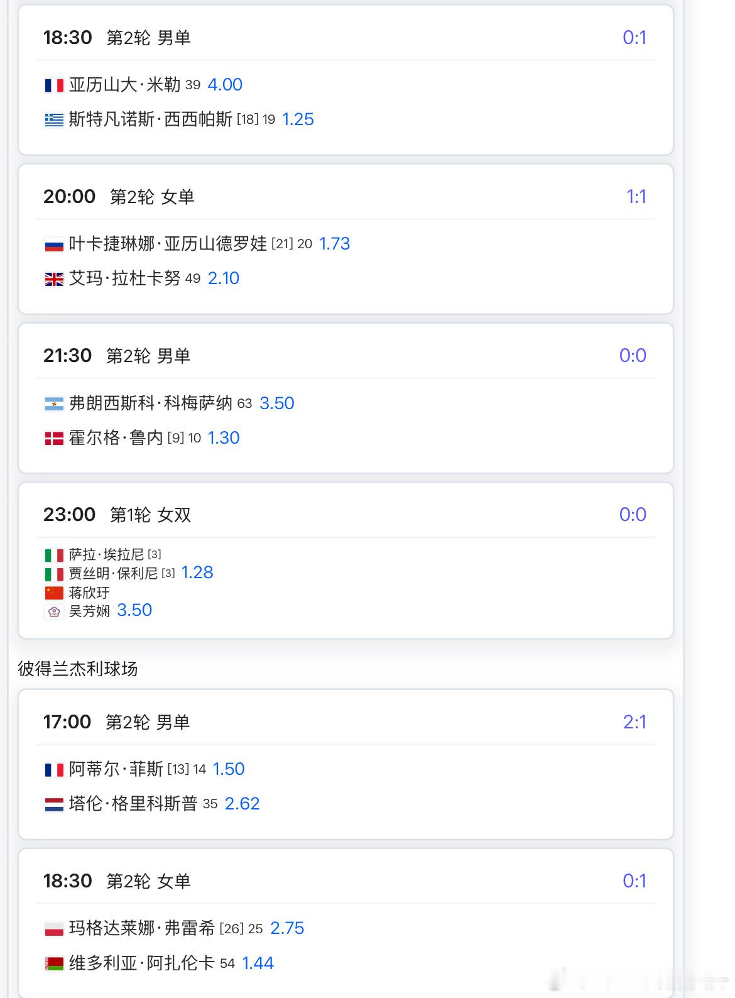735x998 pixels.
Task: Click the Dutch flag beside 塔伦·格里科斯普
Action: point(54,804)
